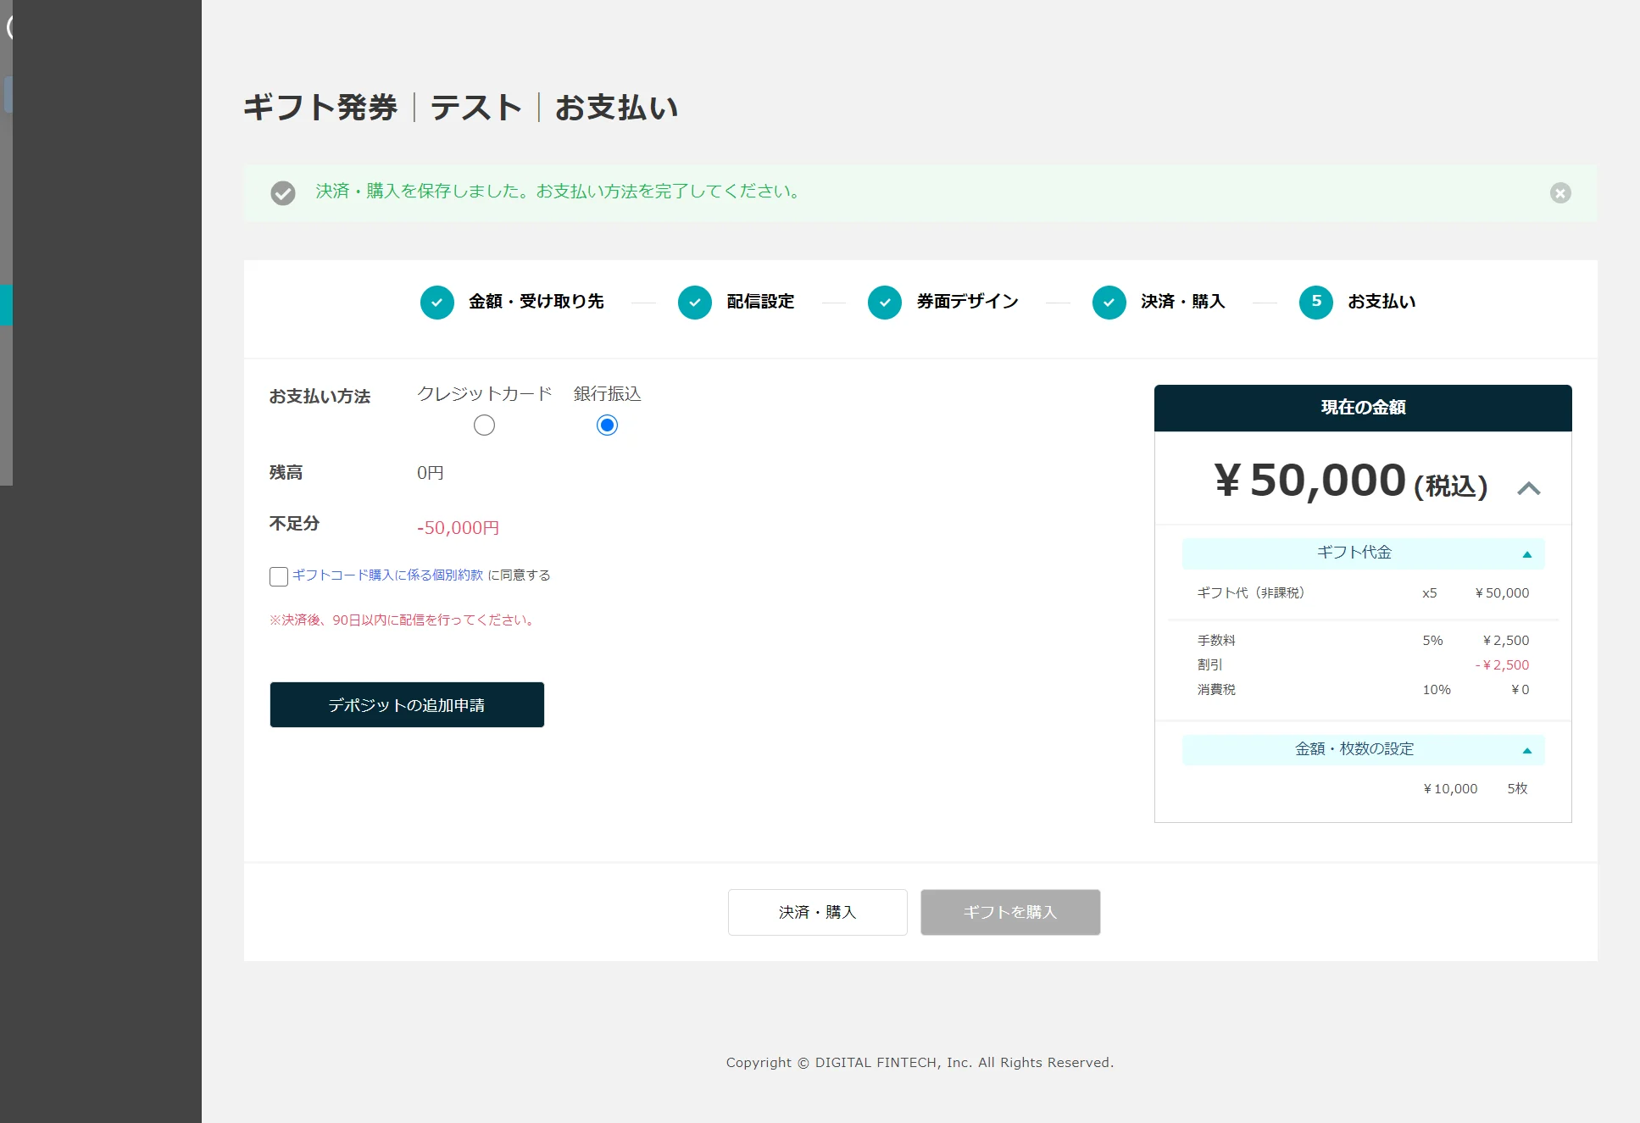1640x1123 pixels.
Task: Click the 券面デザイン step checkmark icon
Action: point(885,302)
